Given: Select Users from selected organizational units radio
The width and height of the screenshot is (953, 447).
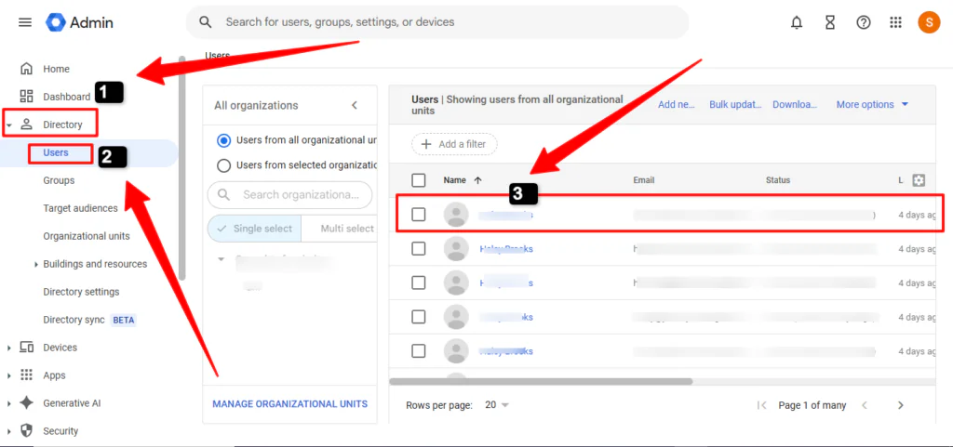Looking at the screenshot, I should tap(223, 165).
